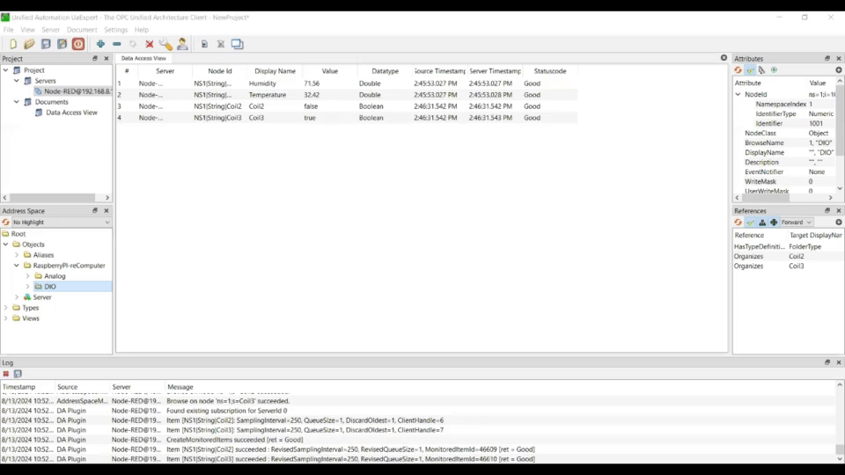Refresh the Attributes panel

coord(738,70)
